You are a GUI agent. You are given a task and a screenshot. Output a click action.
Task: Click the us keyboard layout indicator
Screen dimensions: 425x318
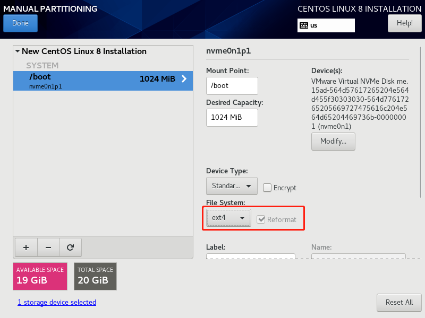coord(326,25)
